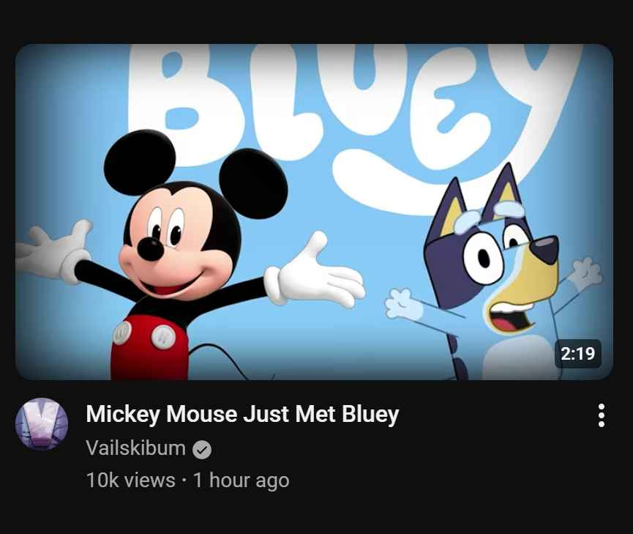Go to the Vailskibum channel name
The image size is (633, 534).
135,448
